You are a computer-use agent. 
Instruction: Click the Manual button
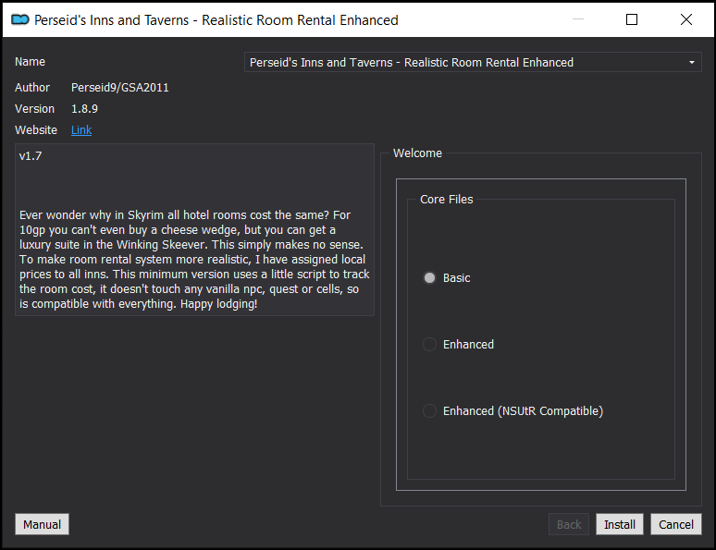pos(42,524)
